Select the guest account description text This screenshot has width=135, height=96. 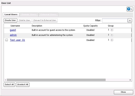[x=53, y=30]
